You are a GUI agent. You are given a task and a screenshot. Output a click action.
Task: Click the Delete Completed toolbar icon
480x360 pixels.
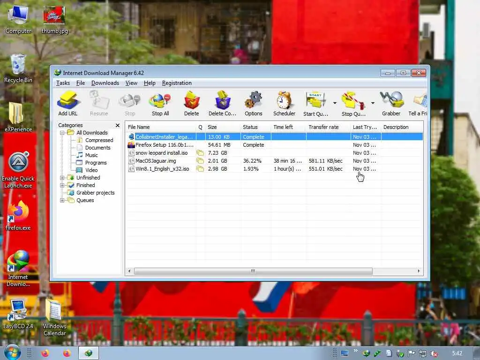pyautogui.click(x=223, y=103)
